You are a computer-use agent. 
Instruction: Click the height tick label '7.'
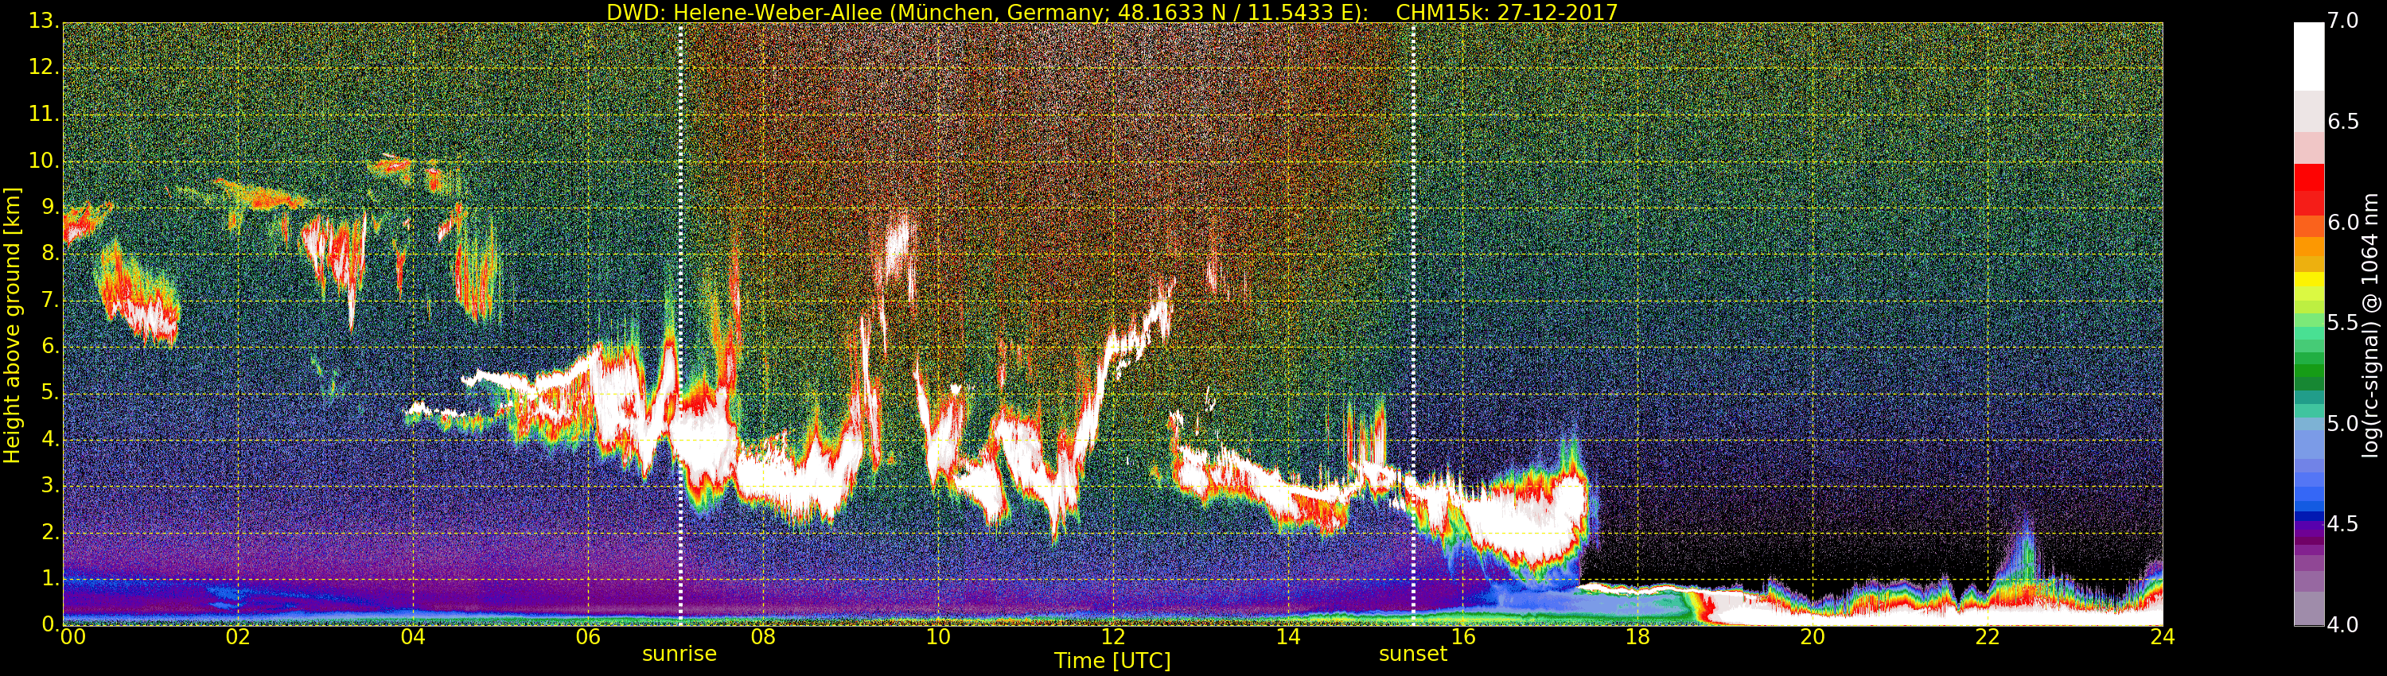[50, 299]
